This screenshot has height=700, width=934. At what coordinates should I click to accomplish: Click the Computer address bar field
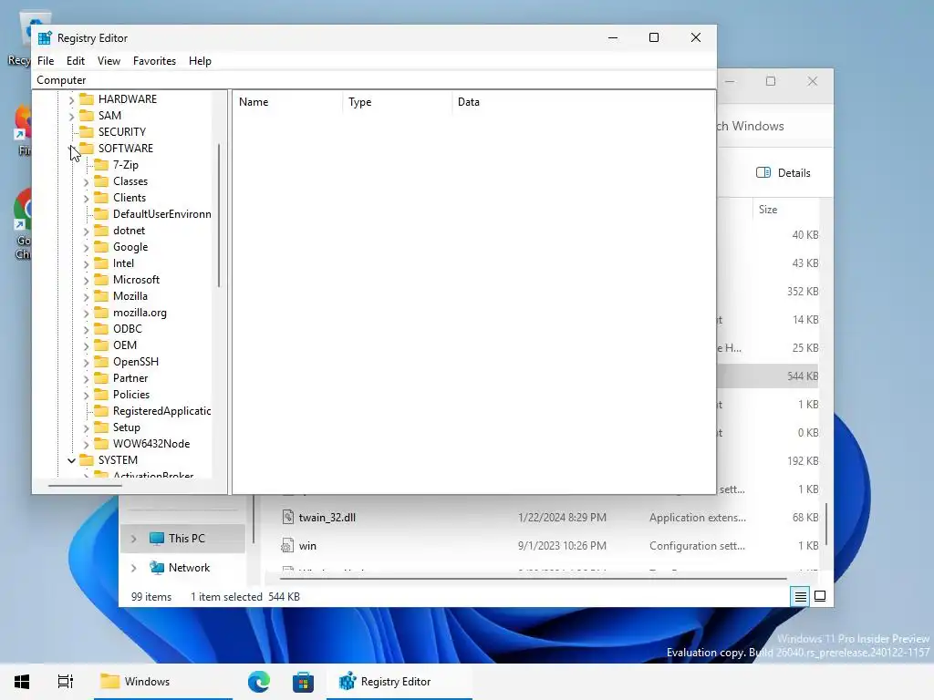pos(374,80)
